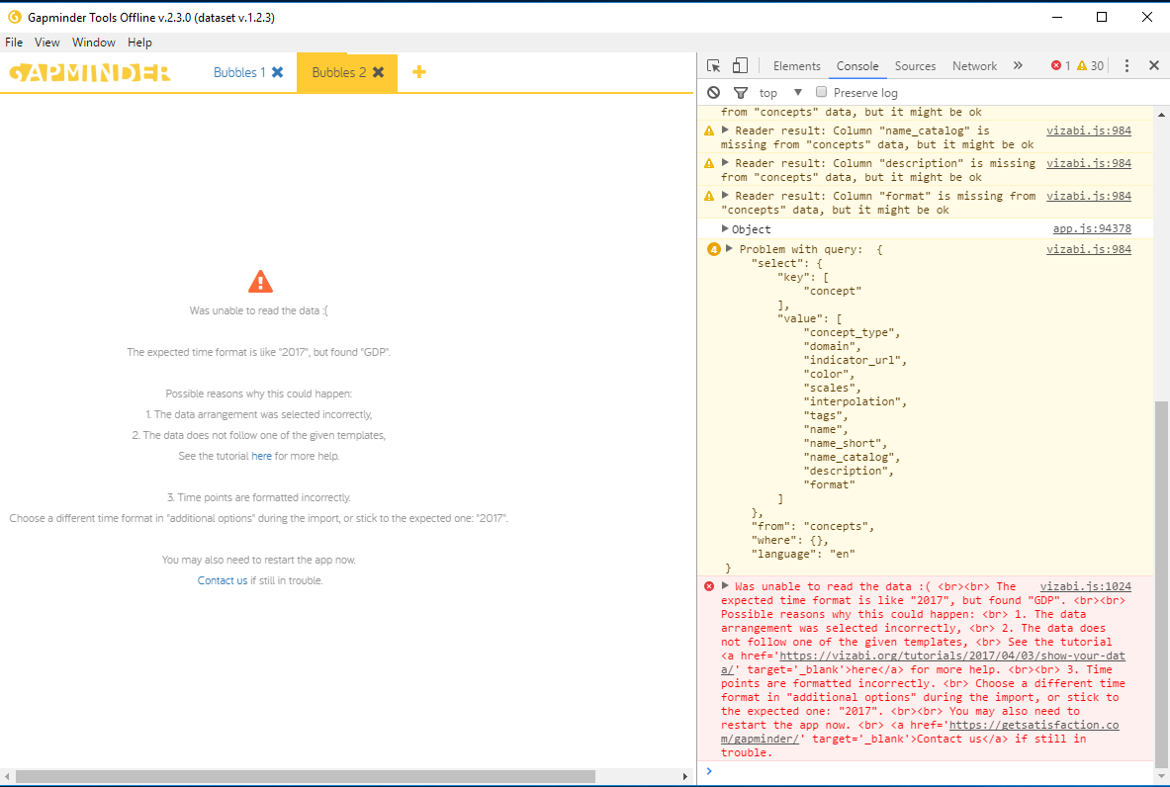
Task: Switch to the Sources tab
Action: pos(915,65)
